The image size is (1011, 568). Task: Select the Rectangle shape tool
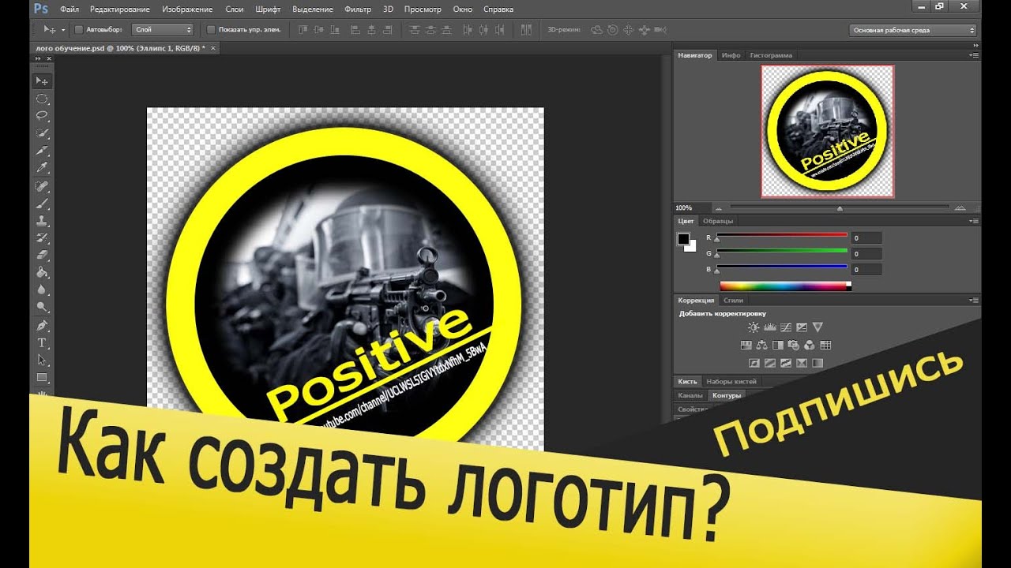coord(43,377)
